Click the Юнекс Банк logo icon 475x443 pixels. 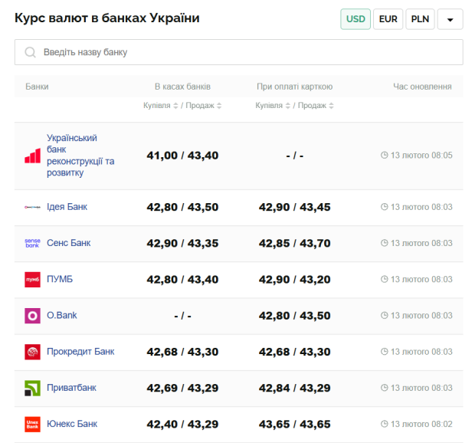(32, 424)
